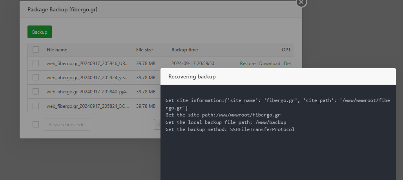This screenshot has width=403, height=180.
Task: Click the Recovering backup dialog title
Action: coord(192,76)
